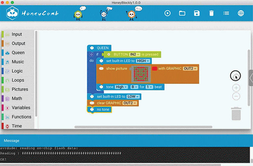Open the Queen block category

pyautogui.click(x=18, y=52)
